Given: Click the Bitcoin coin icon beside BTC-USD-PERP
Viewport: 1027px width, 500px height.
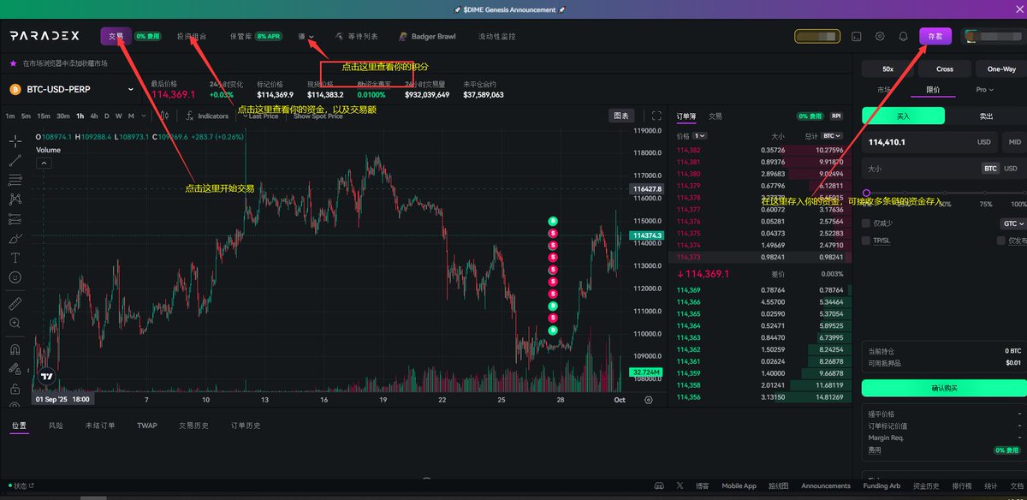Looking at the screenshot, I should pyautogui.click(x=15, y=89).
